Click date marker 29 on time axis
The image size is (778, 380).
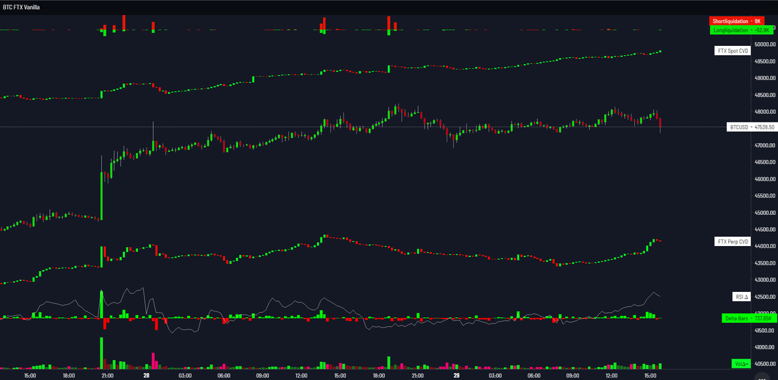[x=456, y=375]
